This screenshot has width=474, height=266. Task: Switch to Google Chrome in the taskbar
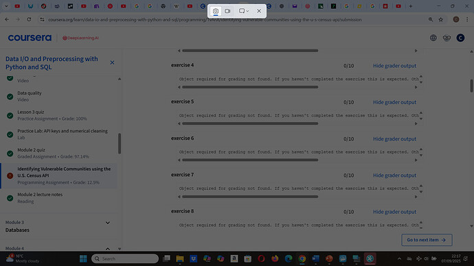[302, 258]
